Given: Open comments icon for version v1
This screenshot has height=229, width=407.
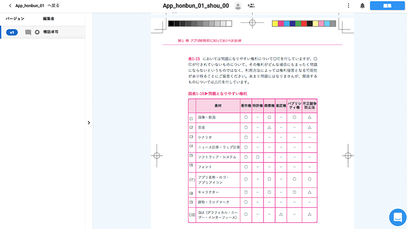Looking at the screenshot, I should point(28,32).
